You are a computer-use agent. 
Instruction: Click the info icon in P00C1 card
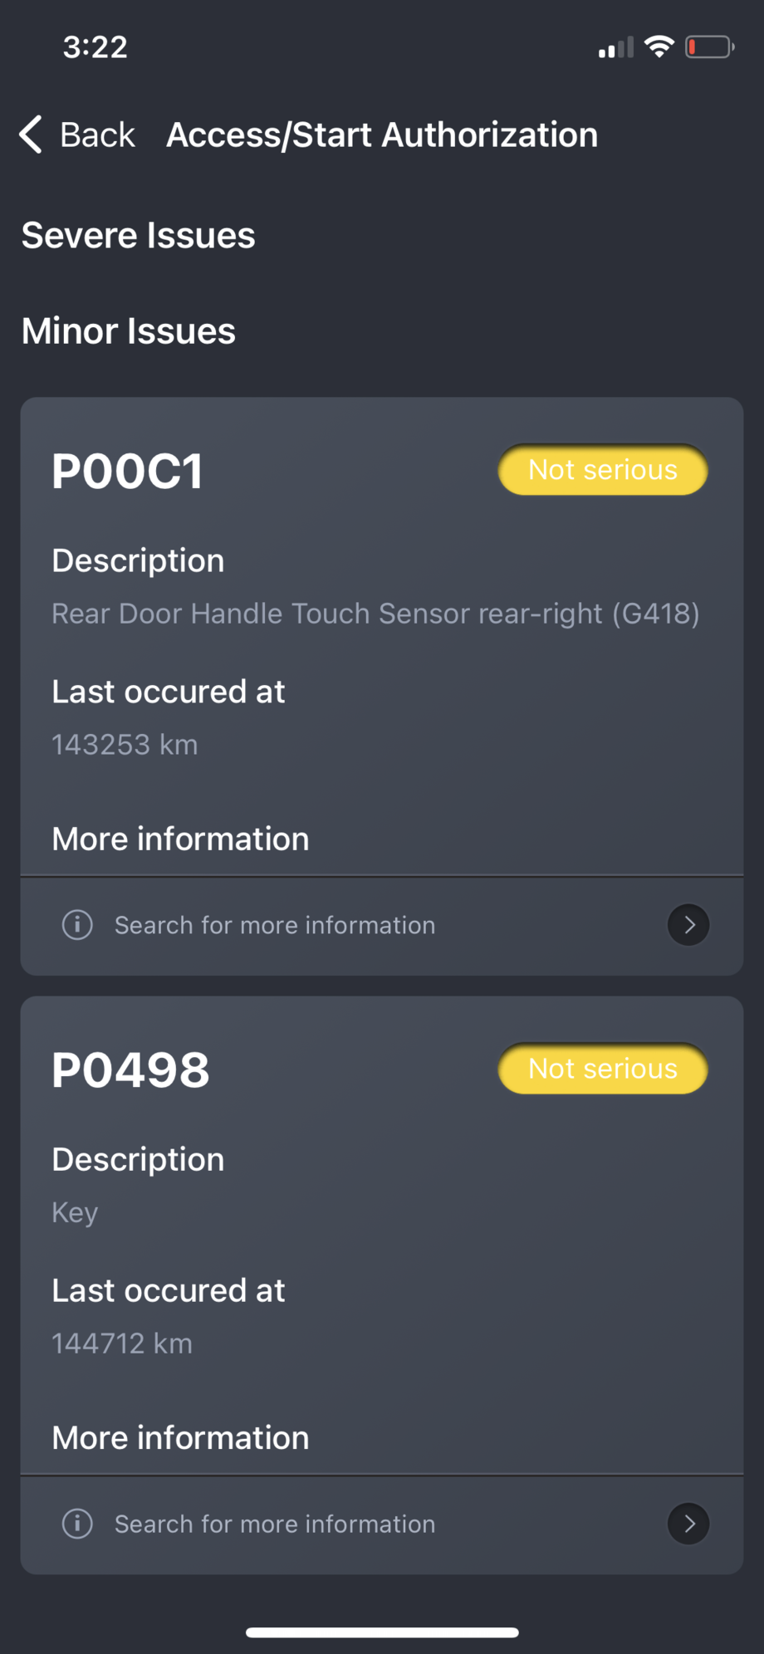pos(77,924)
